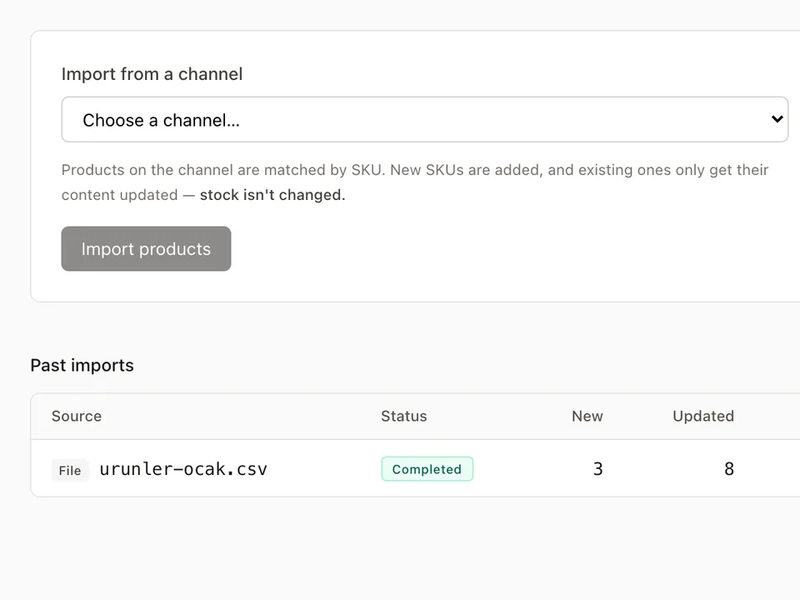
Task: Click the New column header
Action: click(x=587, y=417)
